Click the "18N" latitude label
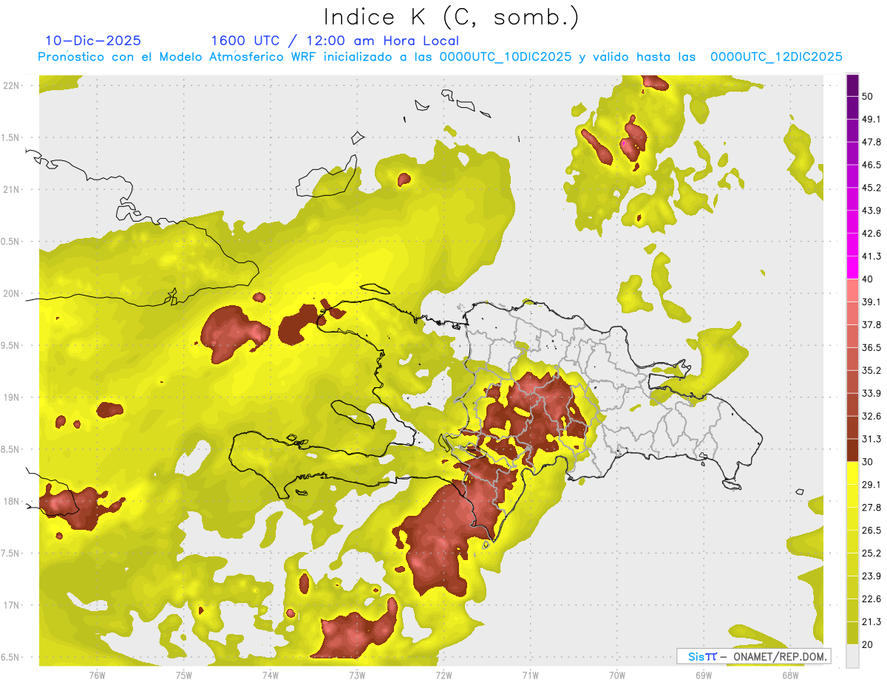 [12, 501]
